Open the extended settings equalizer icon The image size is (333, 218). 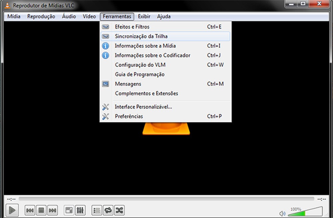pyautogui.click(x=80, y=210)
